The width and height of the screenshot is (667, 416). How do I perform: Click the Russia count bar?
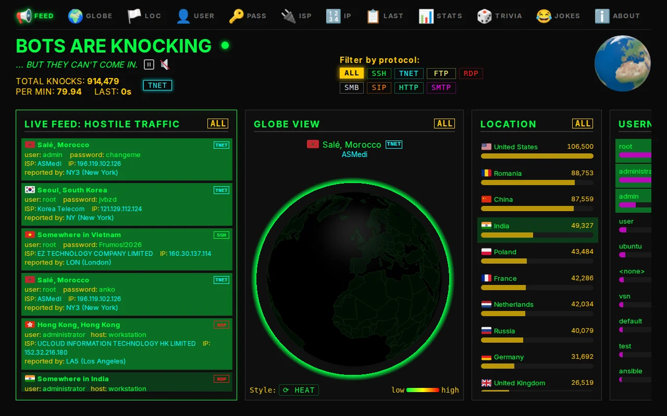(537, 340)
